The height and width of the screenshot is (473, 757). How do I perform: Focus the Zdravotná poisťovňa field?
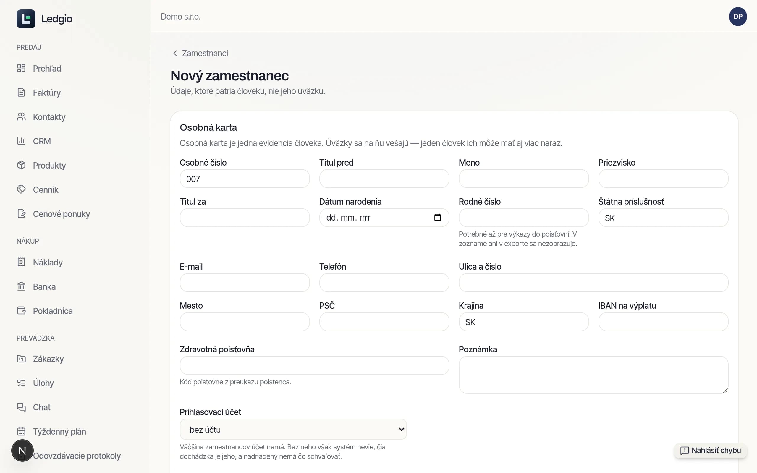[314, 366]
